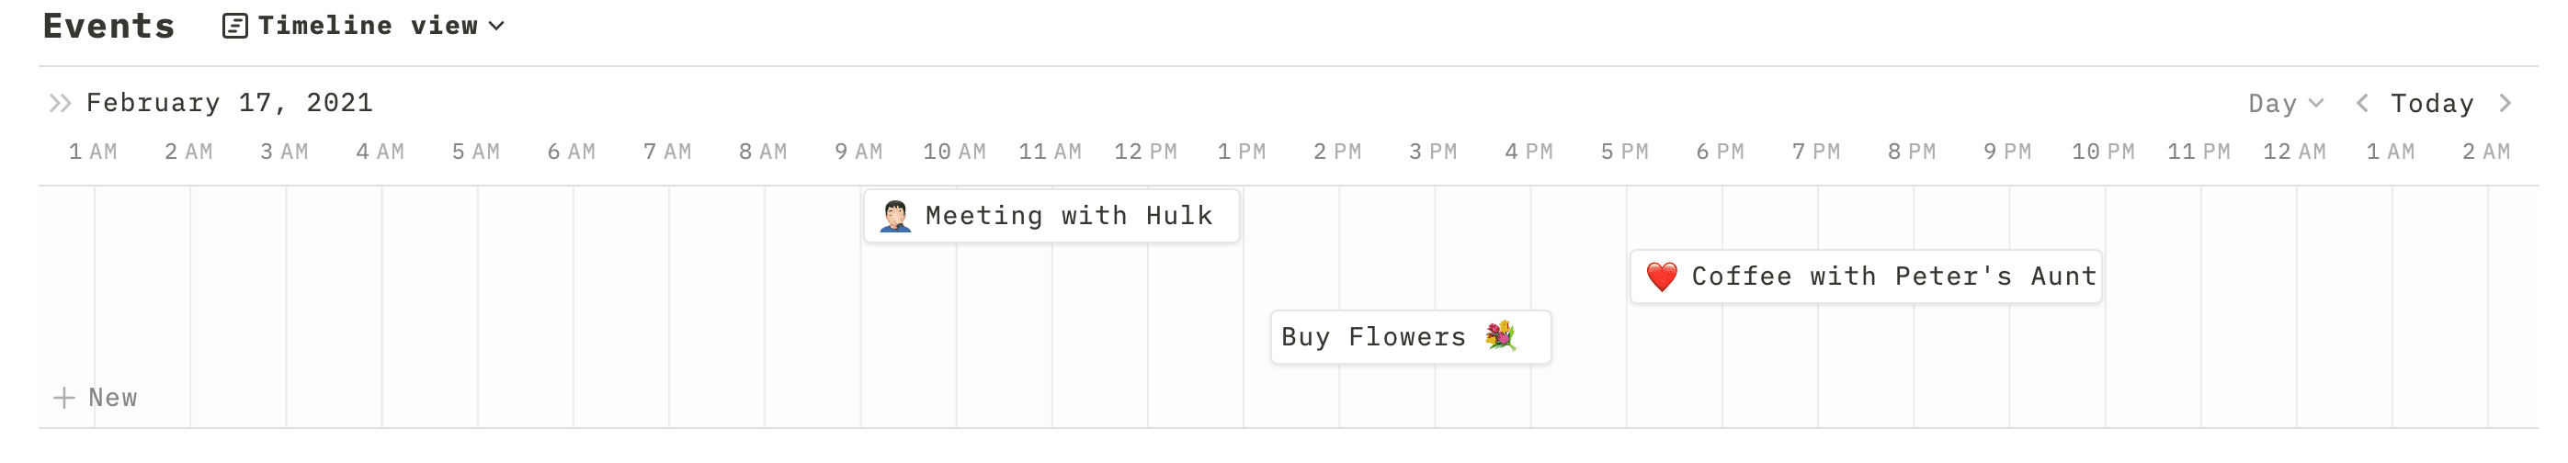Image resolution: width=2568 pixels, height=463 pixels.
Task: Select the 12 PM timeline marker
Action: coord(1145,152)
